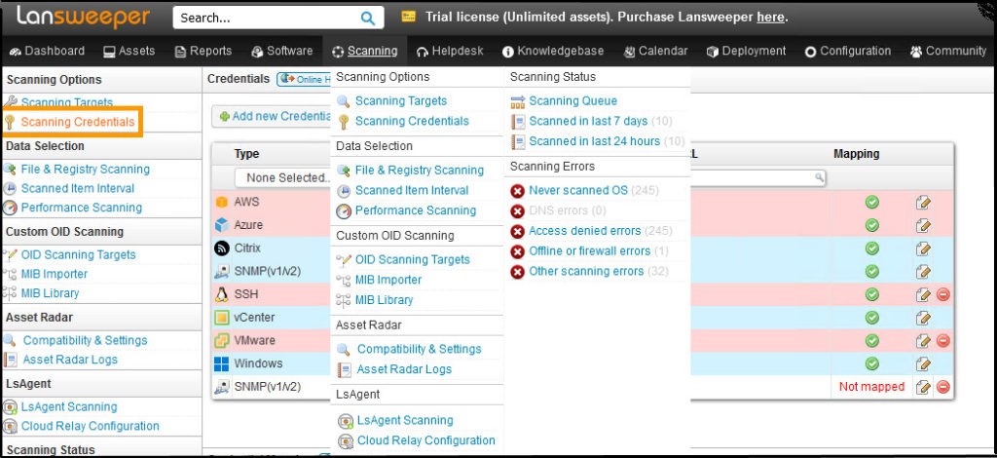This screenshot has width=997, height=458.
Task: Open the Deployment menu
Action: tap(747, 51)
